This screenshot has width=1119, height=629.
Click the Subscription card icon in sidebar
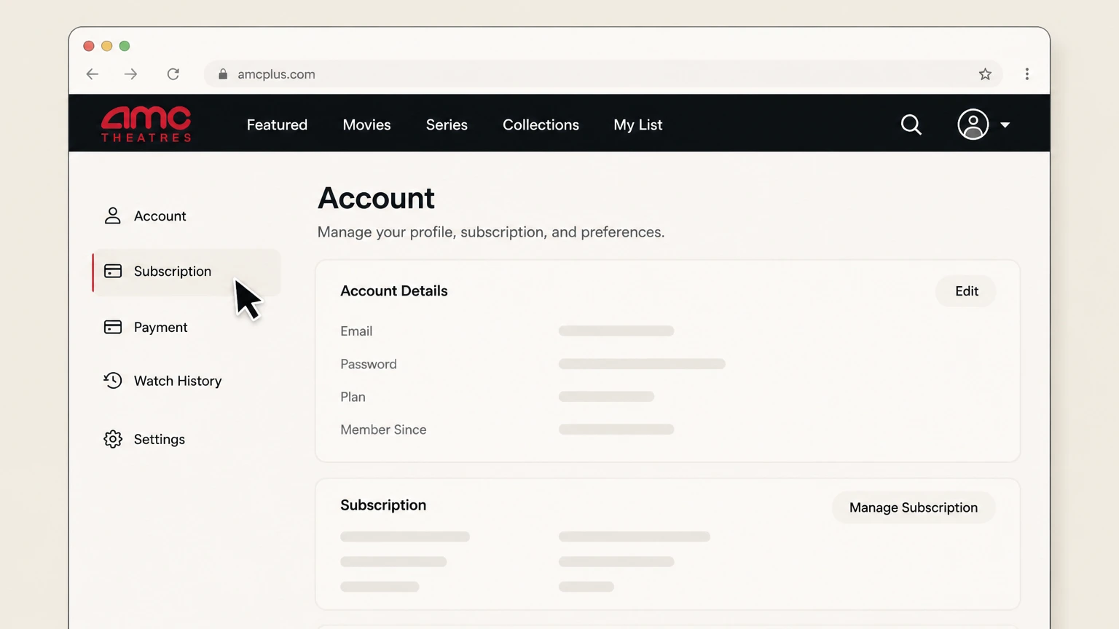pyautogui.click(x=113, y=271)
